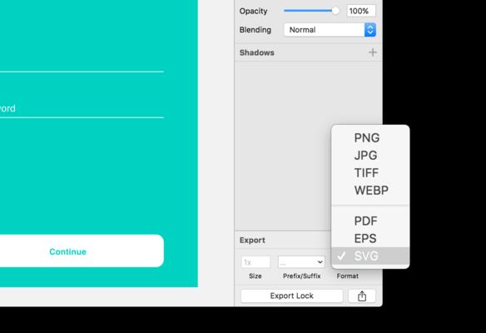Image resolution: width=486 pixels, height=333 pixels.
Task: Click the checkmark beside SVG
Action: tap(341, 256)
